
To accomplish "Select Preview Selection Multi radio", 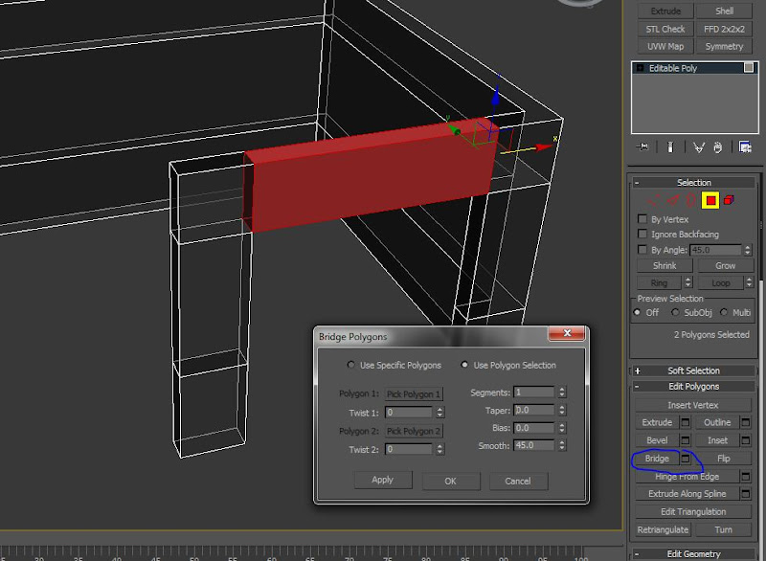I will (724, 312).
